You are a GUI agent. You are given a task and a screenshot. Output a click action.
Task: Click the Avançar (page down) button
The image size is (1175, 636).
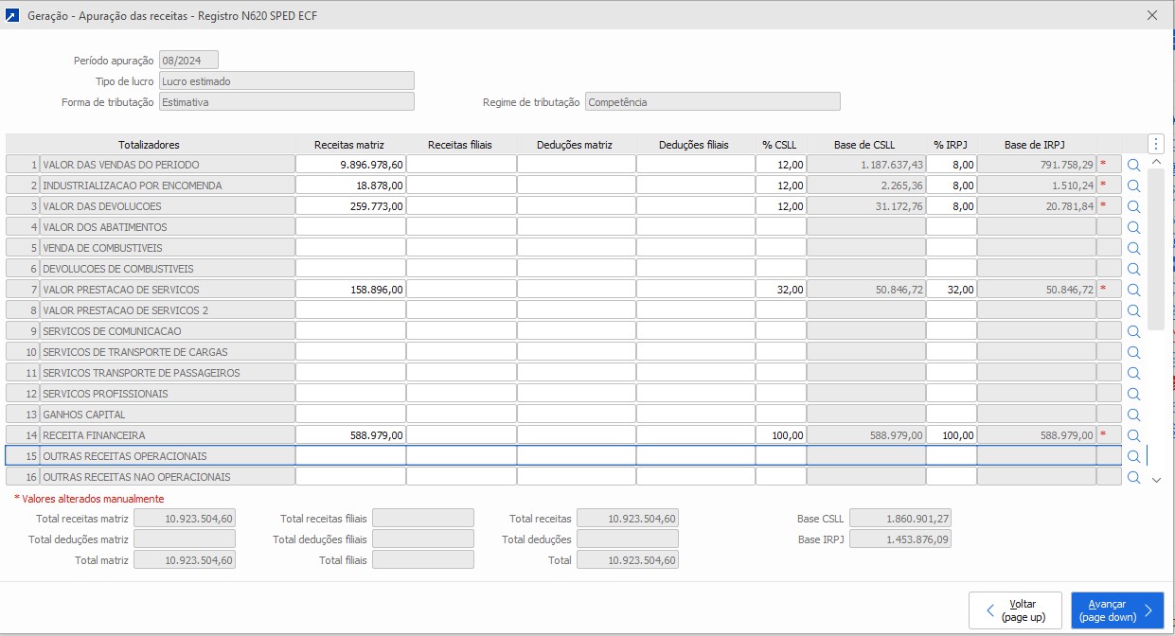coord(1117,610)
